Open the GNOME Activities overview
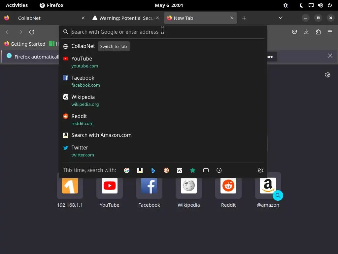 17,5
